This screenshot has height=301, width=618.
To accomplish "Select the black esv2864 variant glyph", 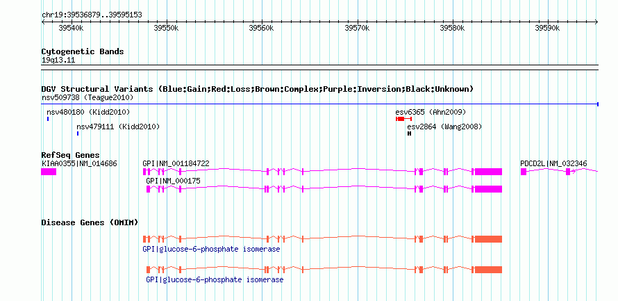I will (409, 133).
